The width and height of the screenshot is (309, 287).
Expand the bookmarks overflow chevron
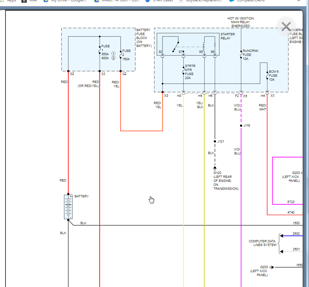[x=299, y=1]
